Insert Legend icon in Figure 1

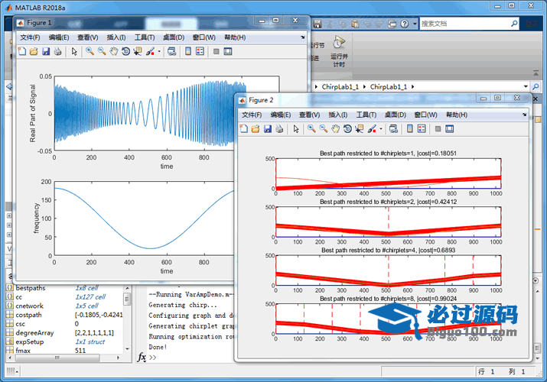pyautogui.click(x=200, y=51)
